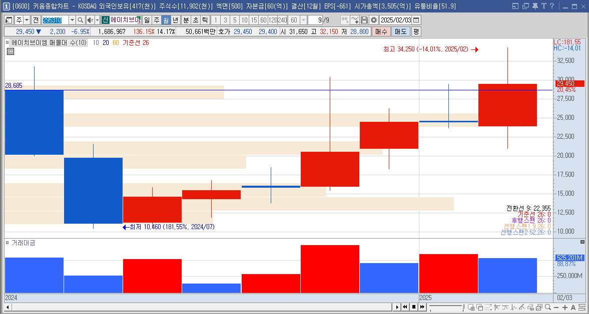The height and width of the screenshot is (314, 589).
Task: Click the 기준선 26 legend label
Action: click(x=136, y=43)
